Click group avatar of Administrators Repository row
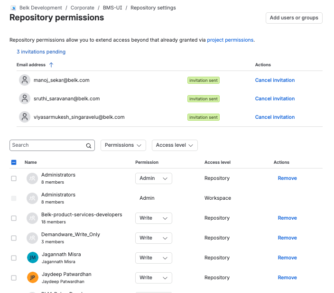The width and height of the screenshot is (334, 293). point(32,178)
